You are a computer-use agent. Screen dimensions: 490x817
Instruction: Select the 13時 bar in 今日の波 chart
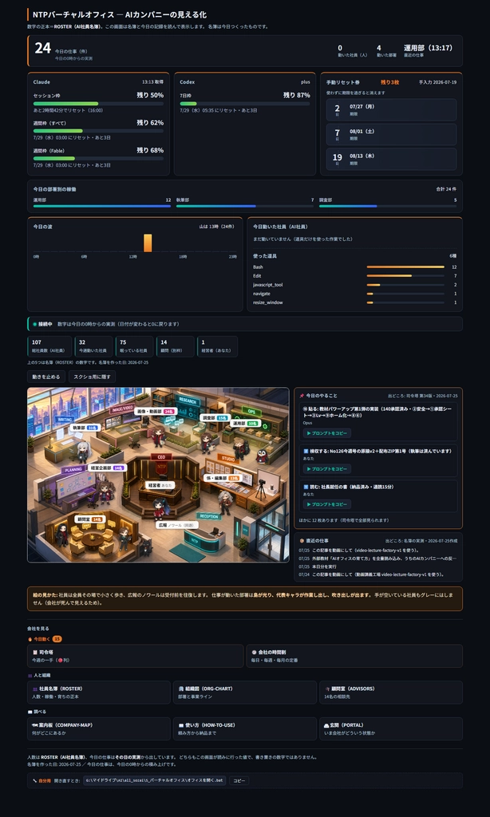(x=148, y=243)
